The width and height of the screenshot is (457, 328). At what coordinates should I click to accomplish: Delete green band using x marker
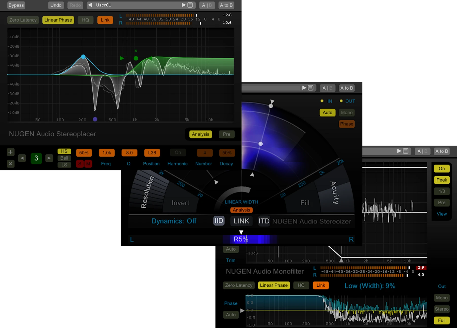136,51
